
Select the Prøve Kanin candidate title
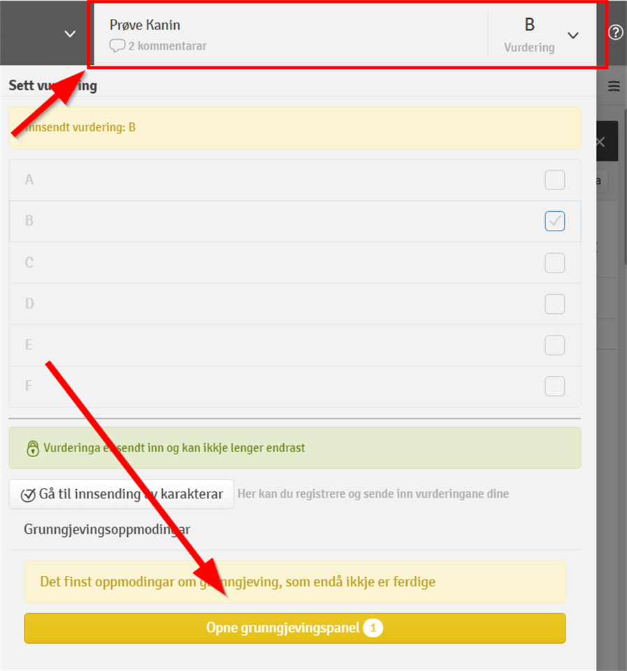(145, 25)
